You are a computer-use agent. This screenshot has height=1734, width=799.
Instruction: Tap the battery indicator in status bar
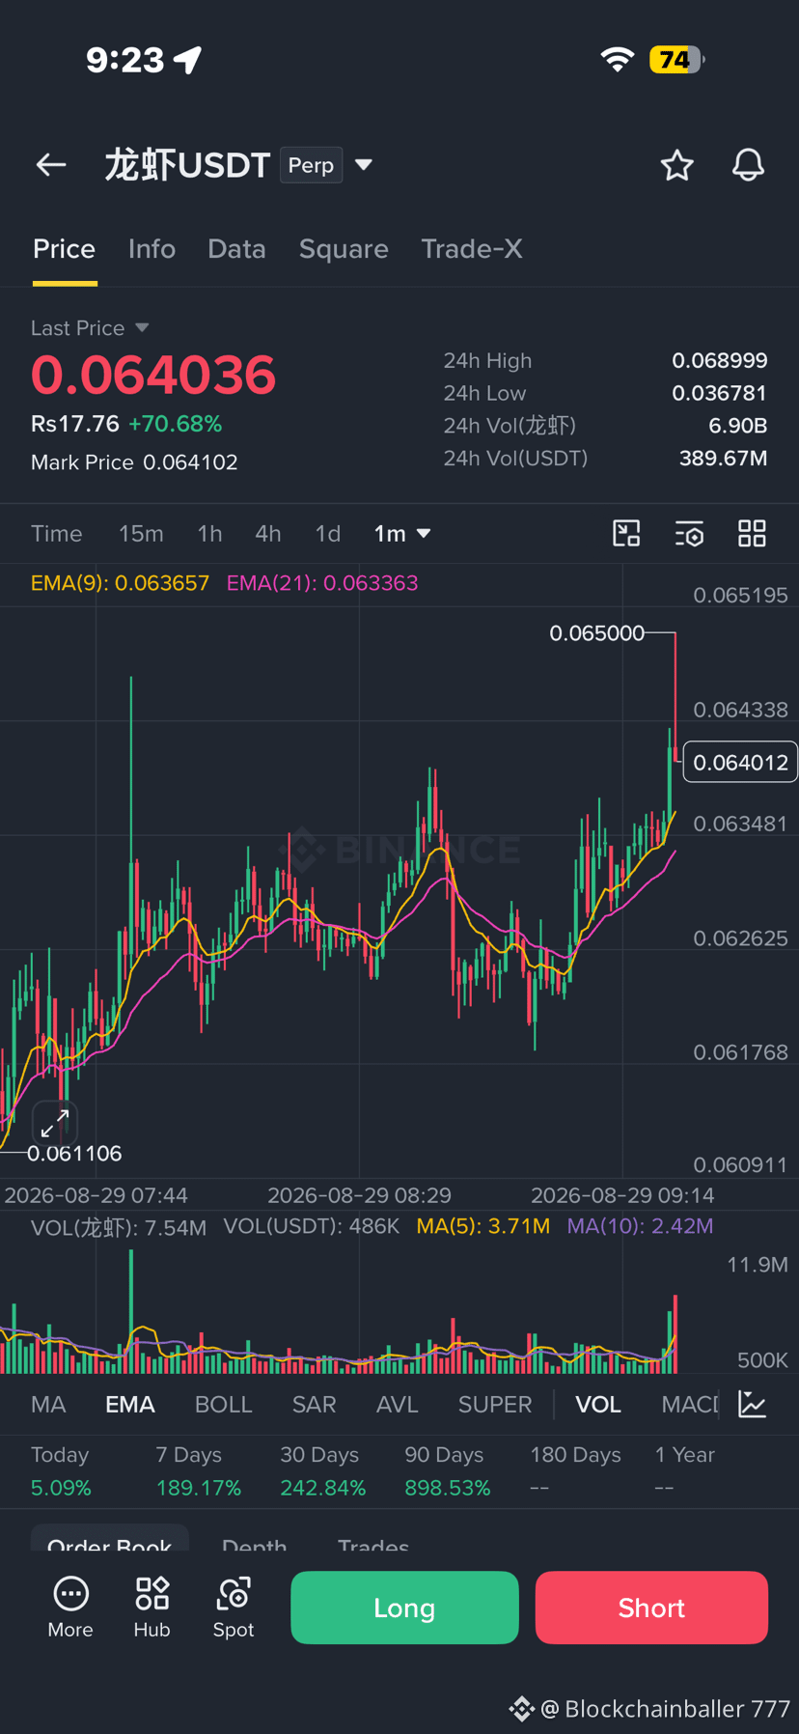point(676,60)
